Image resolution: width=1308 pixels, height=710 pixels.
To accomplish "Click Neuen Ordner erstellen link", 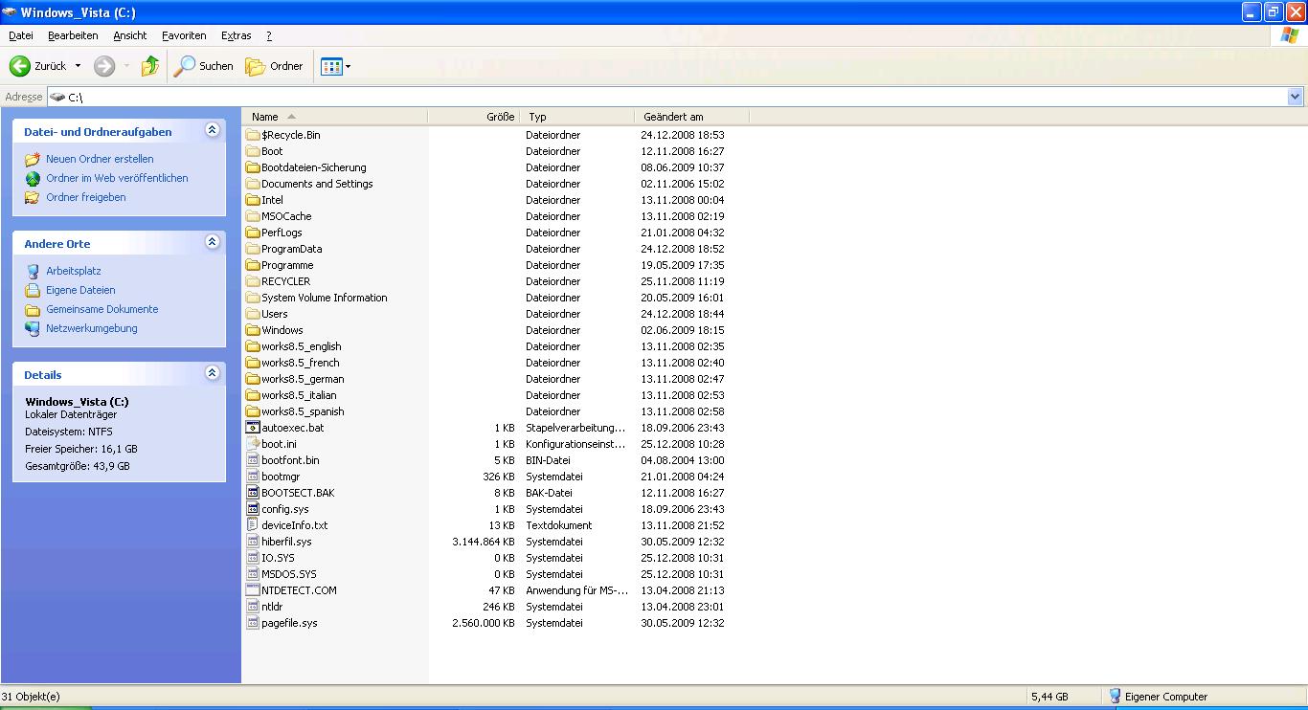I will pyautogui.click(x=100, y=159).
